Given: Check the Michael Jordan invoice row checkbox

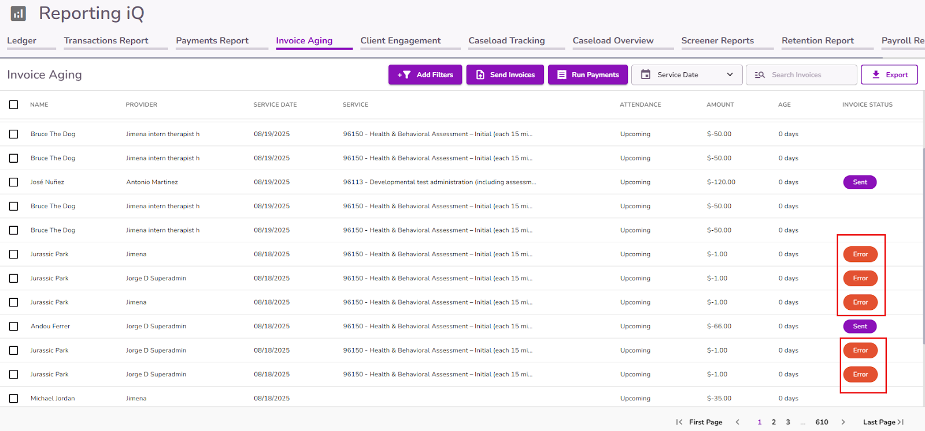Looking at the screenshot, I should 14,399.
